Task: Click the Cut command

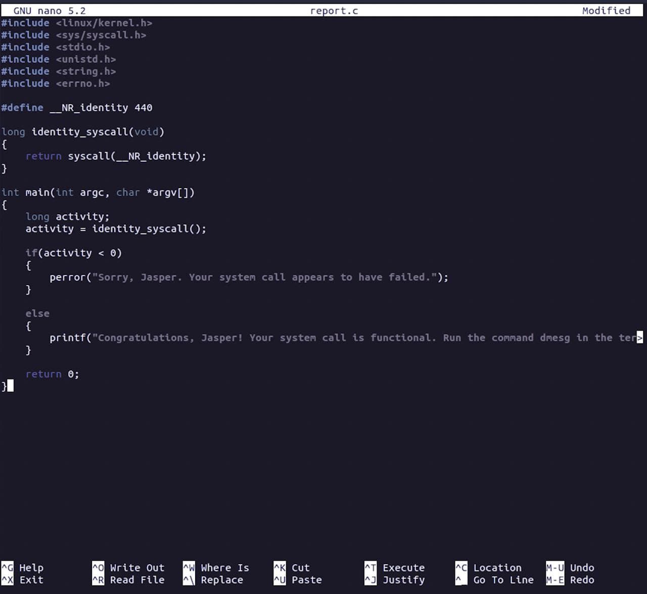Action: 300,567
